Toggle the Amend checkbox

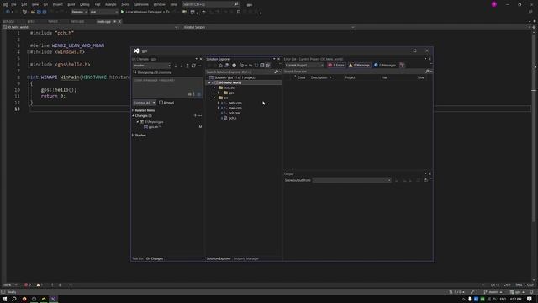pos(161,103)
